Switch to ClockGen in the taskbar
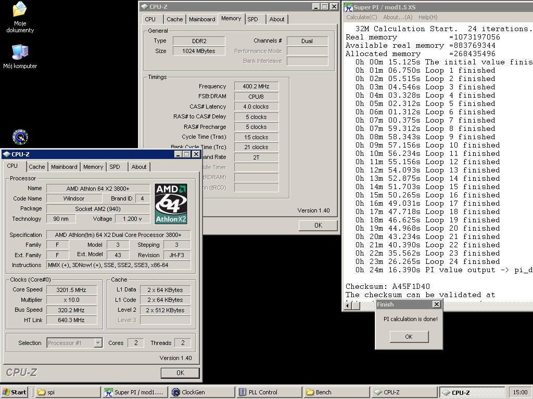Image resolution: width=533 pixels, height=399 pixels. (202, 392)
